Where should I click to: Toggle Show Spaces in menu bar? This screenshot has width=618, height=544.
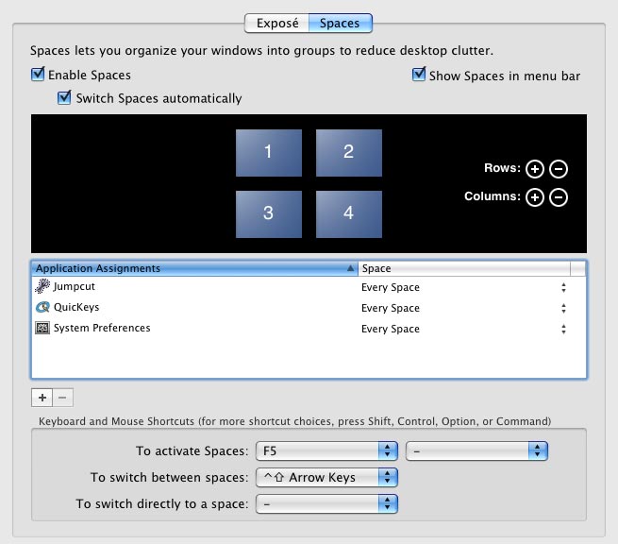(419, 74)
